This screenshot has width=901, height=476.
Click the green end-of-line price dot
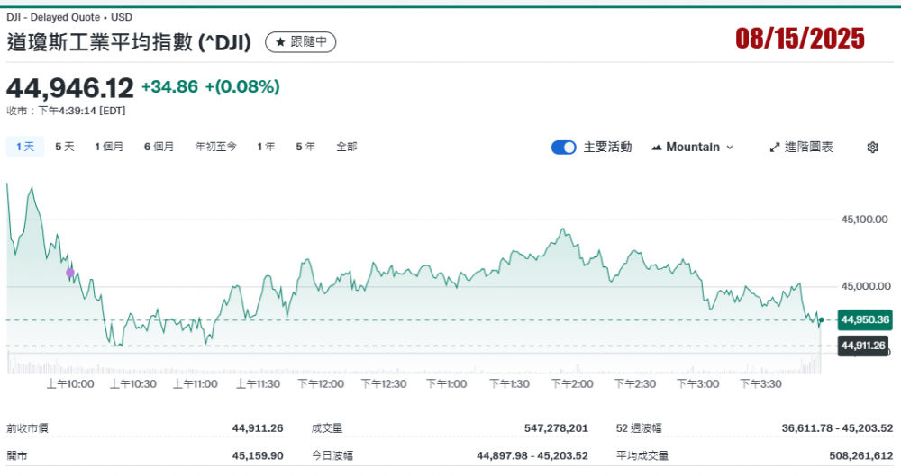[821, 320]
